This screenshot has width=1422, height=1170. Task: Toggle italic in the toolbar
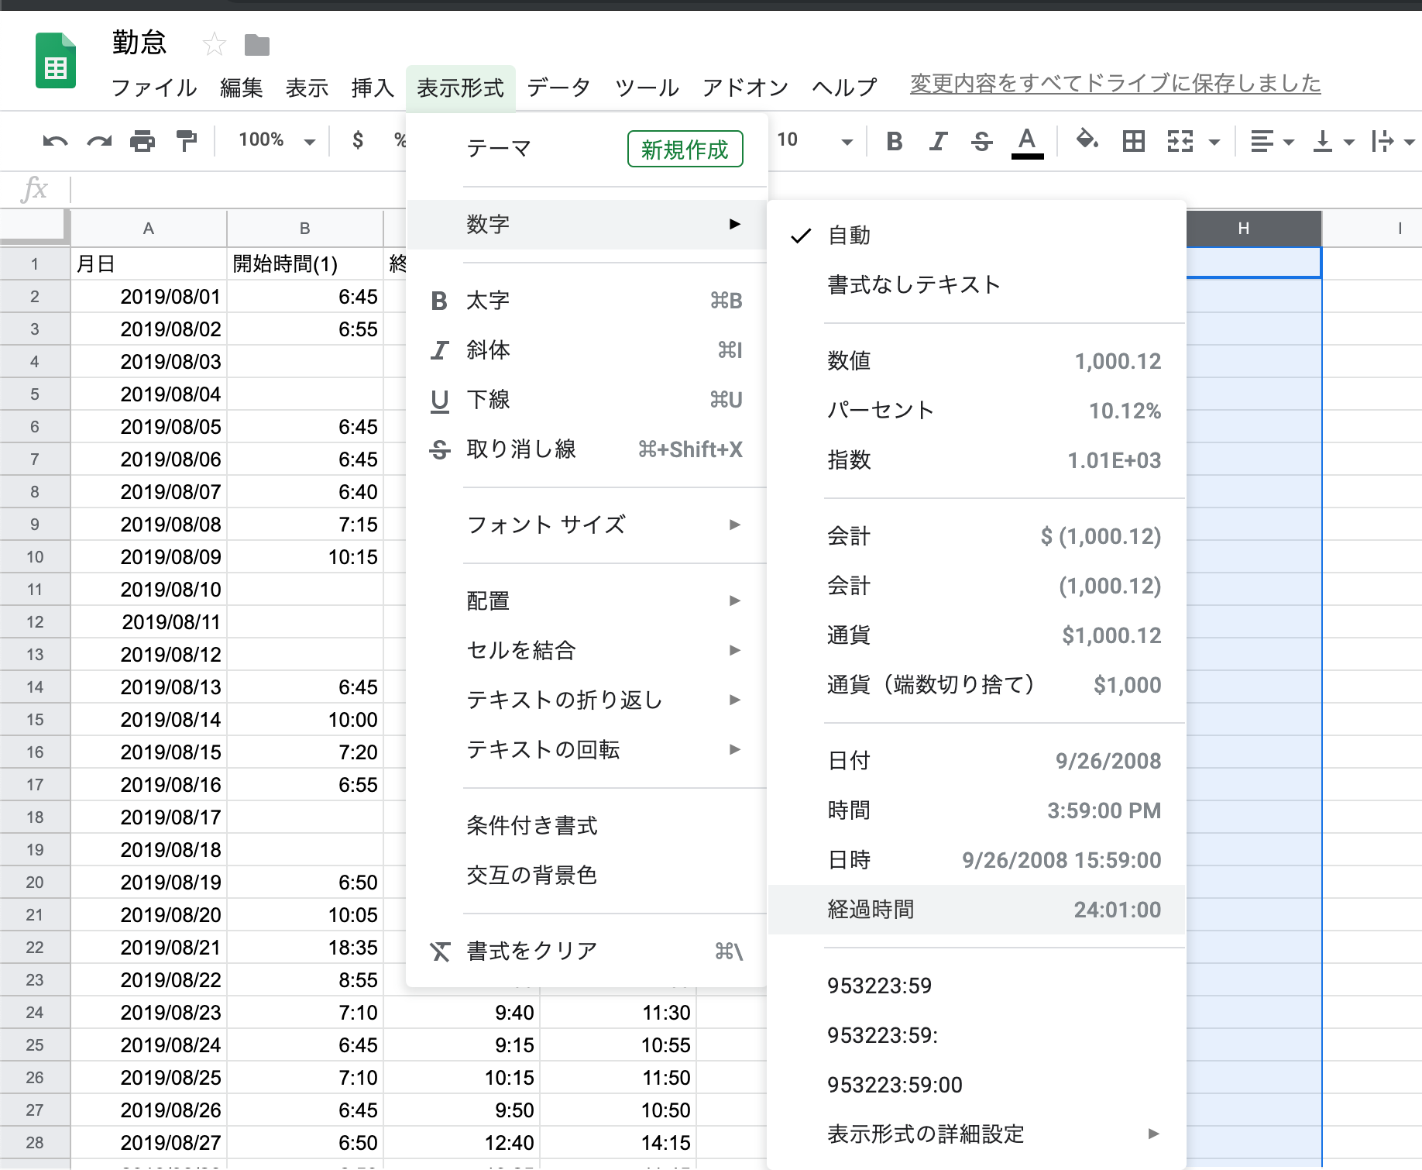tap(939, 141)
